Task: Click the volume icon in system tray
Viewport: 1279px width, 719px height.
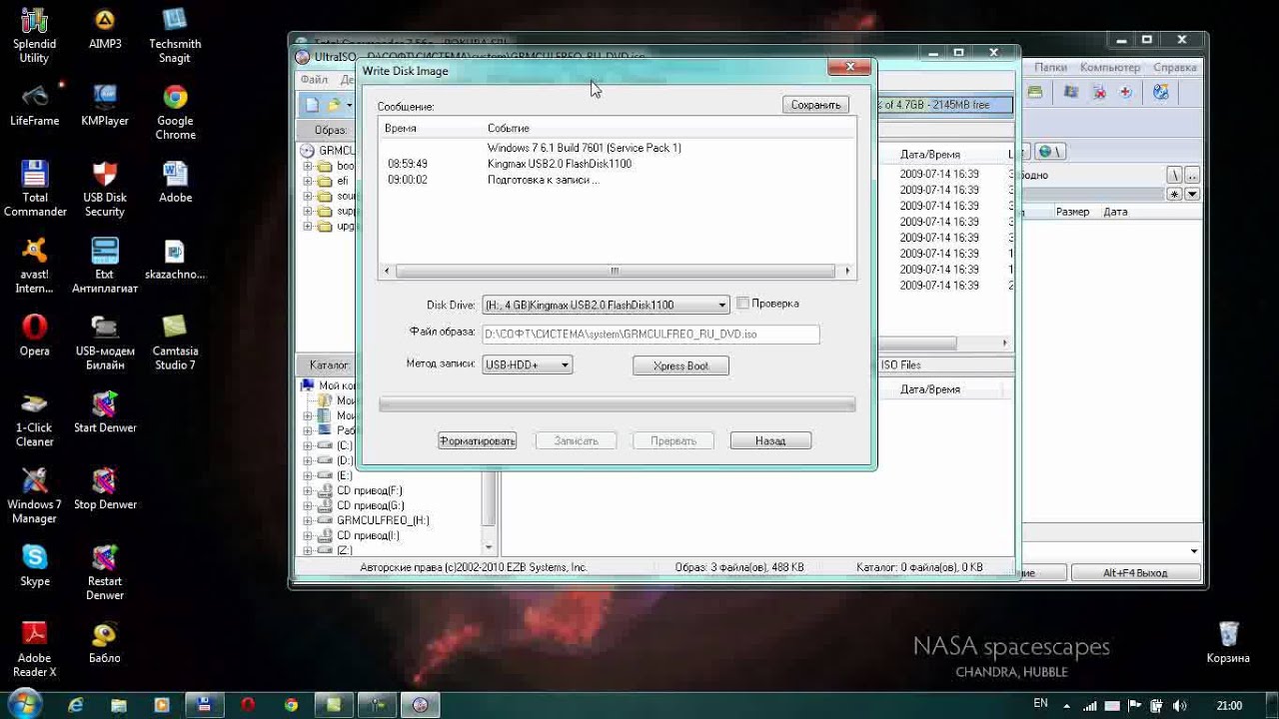Action: point(1180,706)
